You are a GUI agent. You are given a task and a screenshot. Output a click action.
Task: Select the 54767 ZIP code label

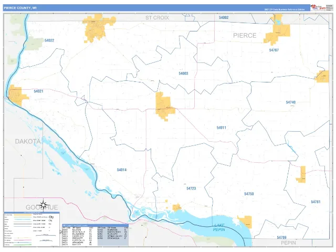[274, 50]
